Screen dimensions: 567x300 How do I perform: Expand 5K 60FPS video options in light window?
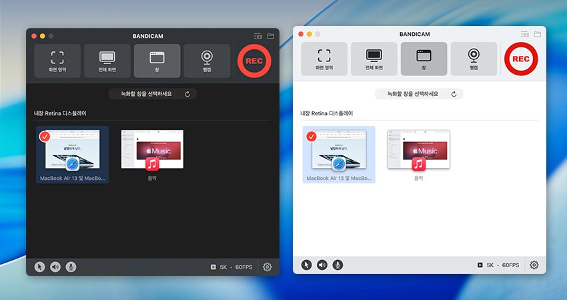pyautogui.click(x=498, y=265)
